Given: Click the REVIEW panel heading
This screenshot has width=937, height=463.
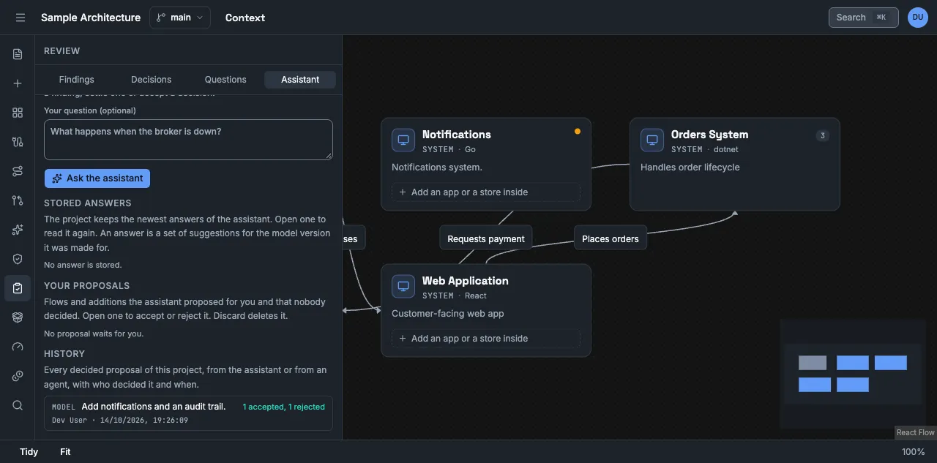Looking at the screenshot, I should coord(62,51).
